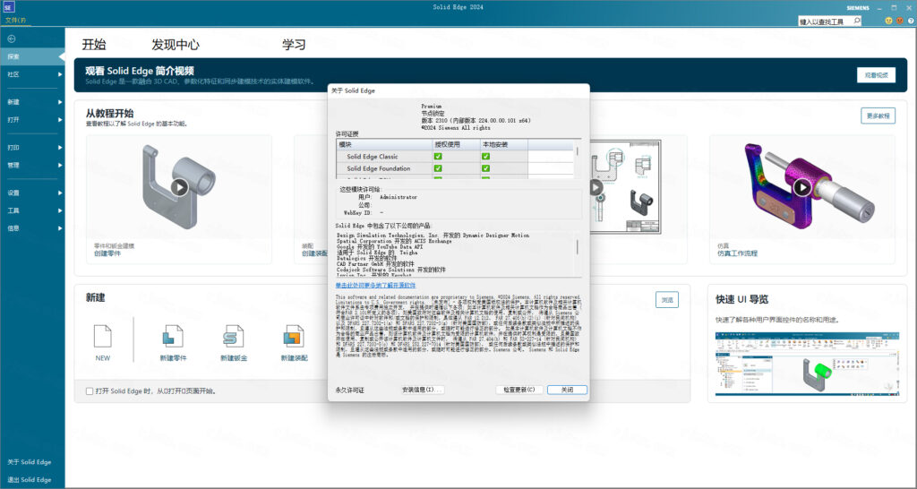Enable 打开 Solid Edge 时 startup page checkbox
This screenshot has width=917, height=489.
pos(90,391)
